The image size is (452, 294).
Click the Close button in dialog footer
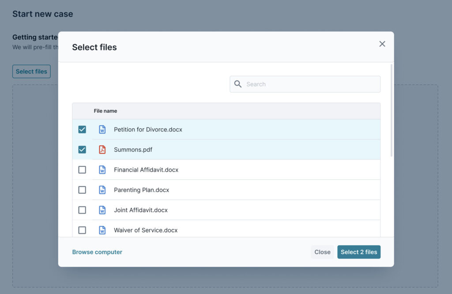pos(322,252)
